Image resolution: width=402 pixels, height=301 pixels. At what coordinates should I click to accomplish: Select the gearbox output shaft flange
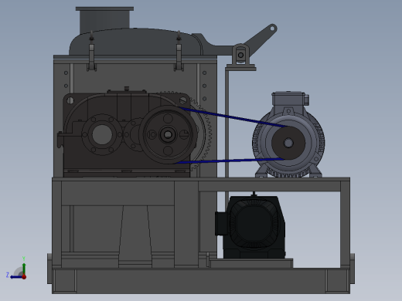[x=102, y=134]
